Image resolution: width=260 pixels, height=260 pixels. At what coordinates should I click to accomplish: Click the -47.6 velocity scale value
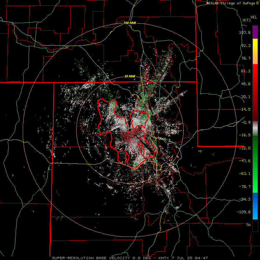(245, 161)
